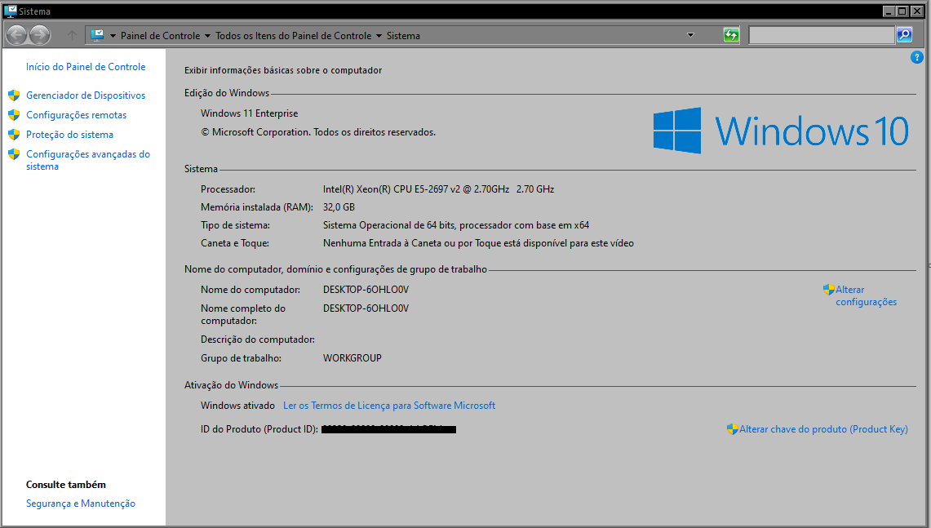Maximize the Sistema window
The image size is (931, 528).
tap(902, 11)
